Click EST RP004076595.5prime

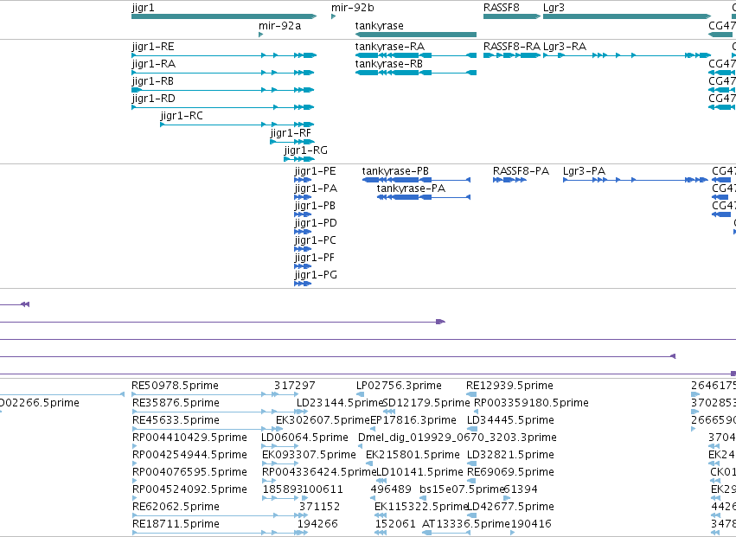[x=134, y=481]
